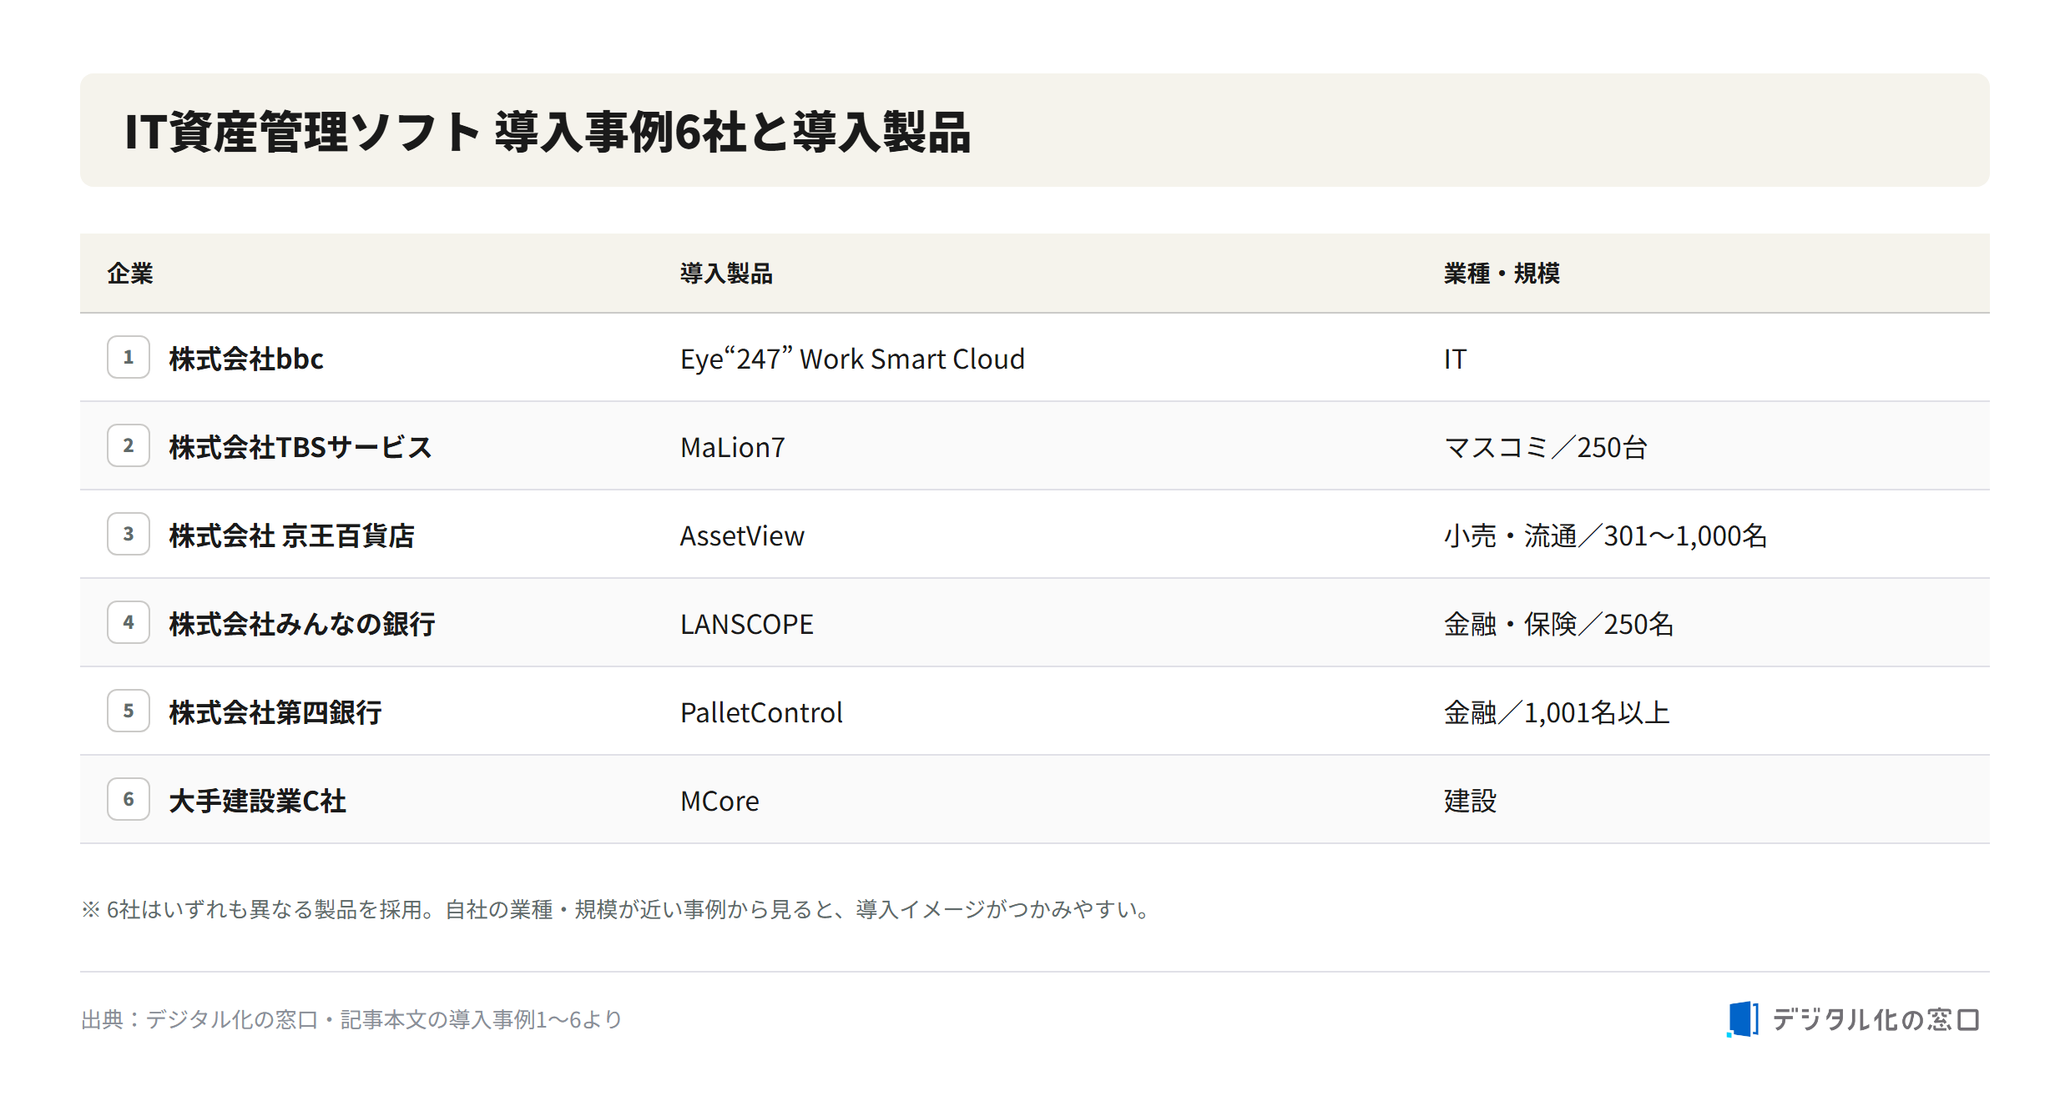Image resolution: width=2070 pixels, height=1116 pixels.
Task: Click the source line 出典：デジタル化の窓口
Action: (351, 1019)
